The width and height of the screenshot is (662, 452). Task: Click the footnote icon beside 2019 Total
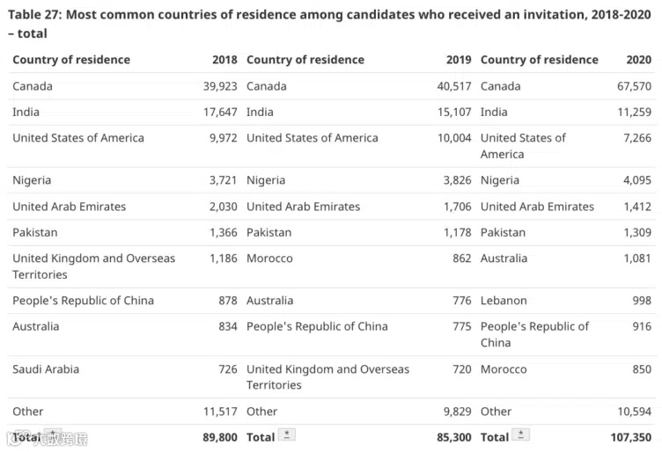coord(286,435)
